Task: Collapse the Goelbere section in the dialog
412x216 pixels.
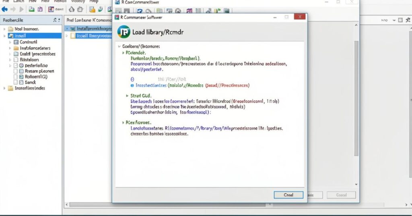Action: pyautogui.click(x=119, y=46)
